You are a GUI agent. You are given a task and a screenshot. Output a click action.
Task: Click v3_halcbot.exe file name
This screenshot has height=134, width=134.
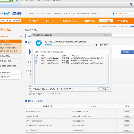(78, 126)
